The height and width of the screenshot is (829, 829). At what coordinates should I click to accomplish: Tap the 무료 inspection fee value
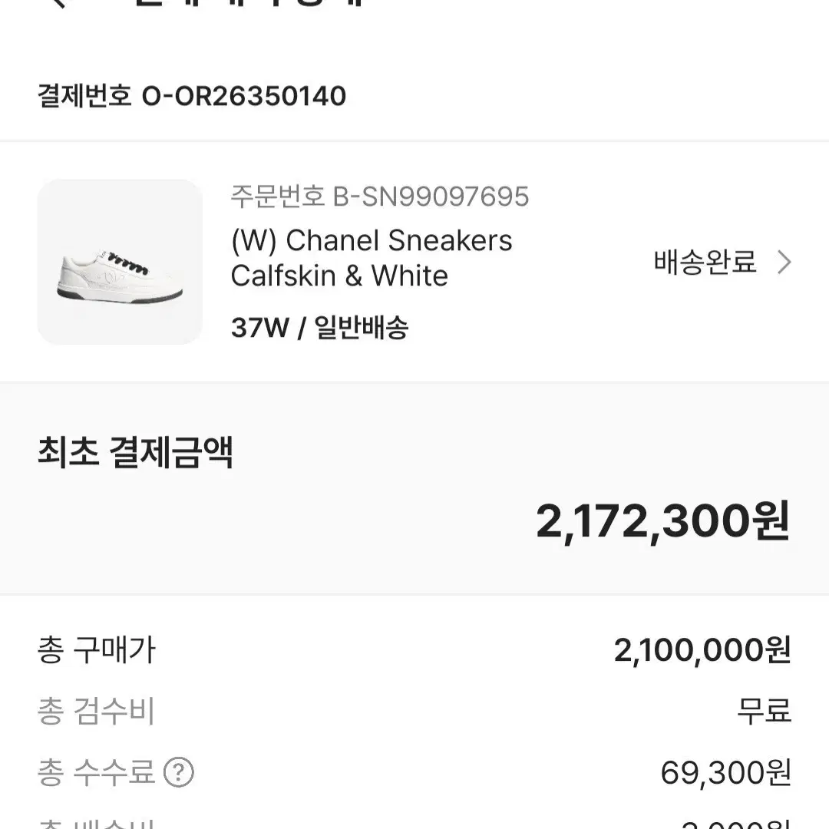tap(764, 712)
